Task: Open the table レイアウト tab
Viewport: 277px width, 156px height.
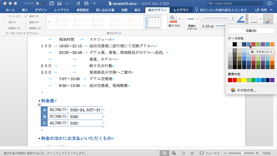Action: [181, 10]
